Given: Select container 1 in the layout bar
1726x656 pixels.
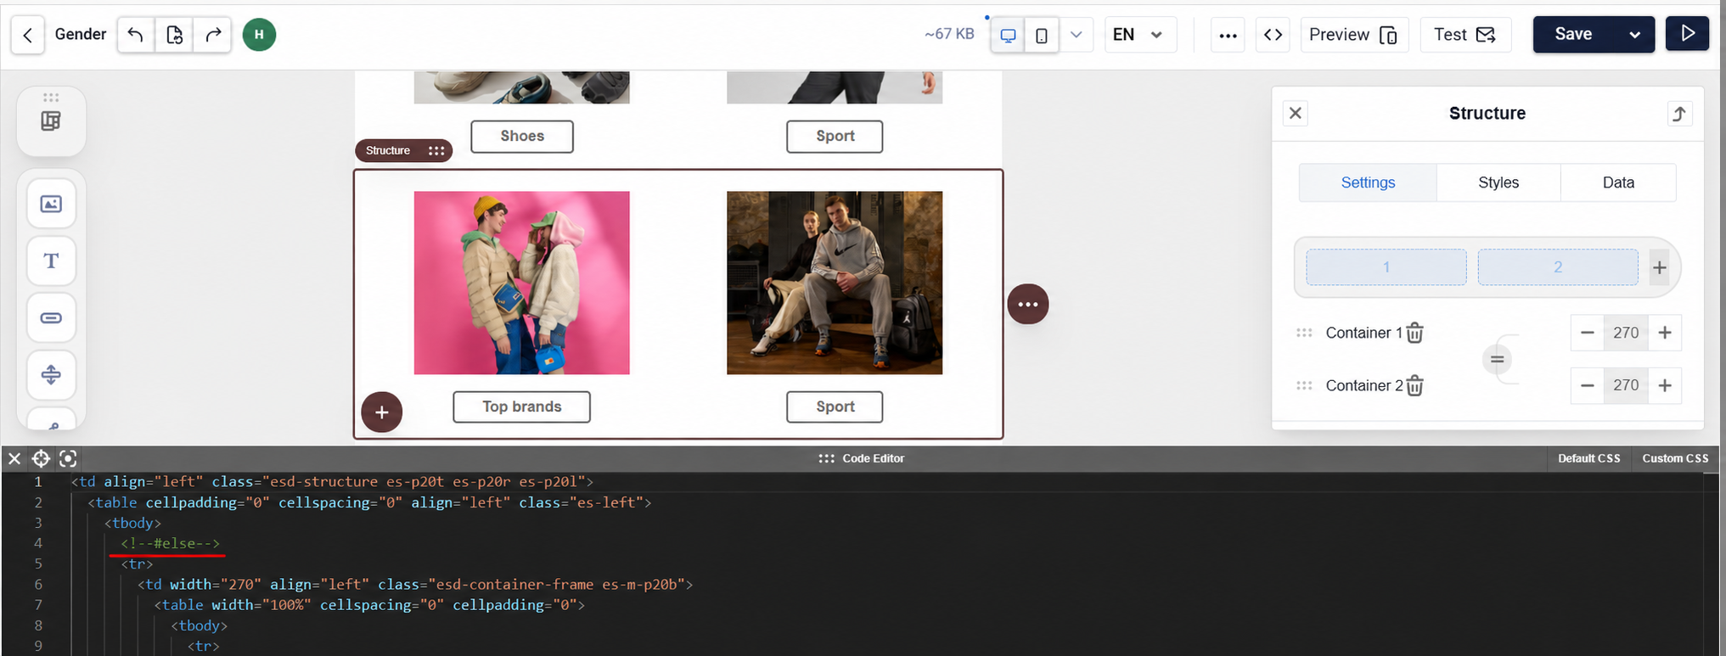Looking at the screenshot, I should pyautogui.click(x=1386, y=266).
